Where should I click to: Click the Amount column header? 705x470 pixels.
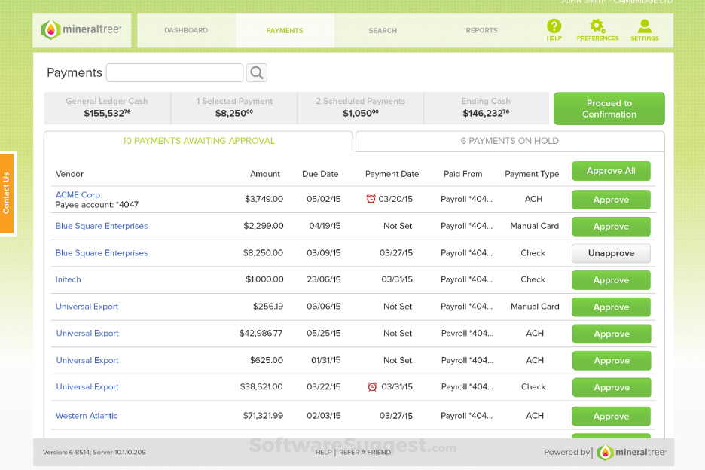click(265, 174)
